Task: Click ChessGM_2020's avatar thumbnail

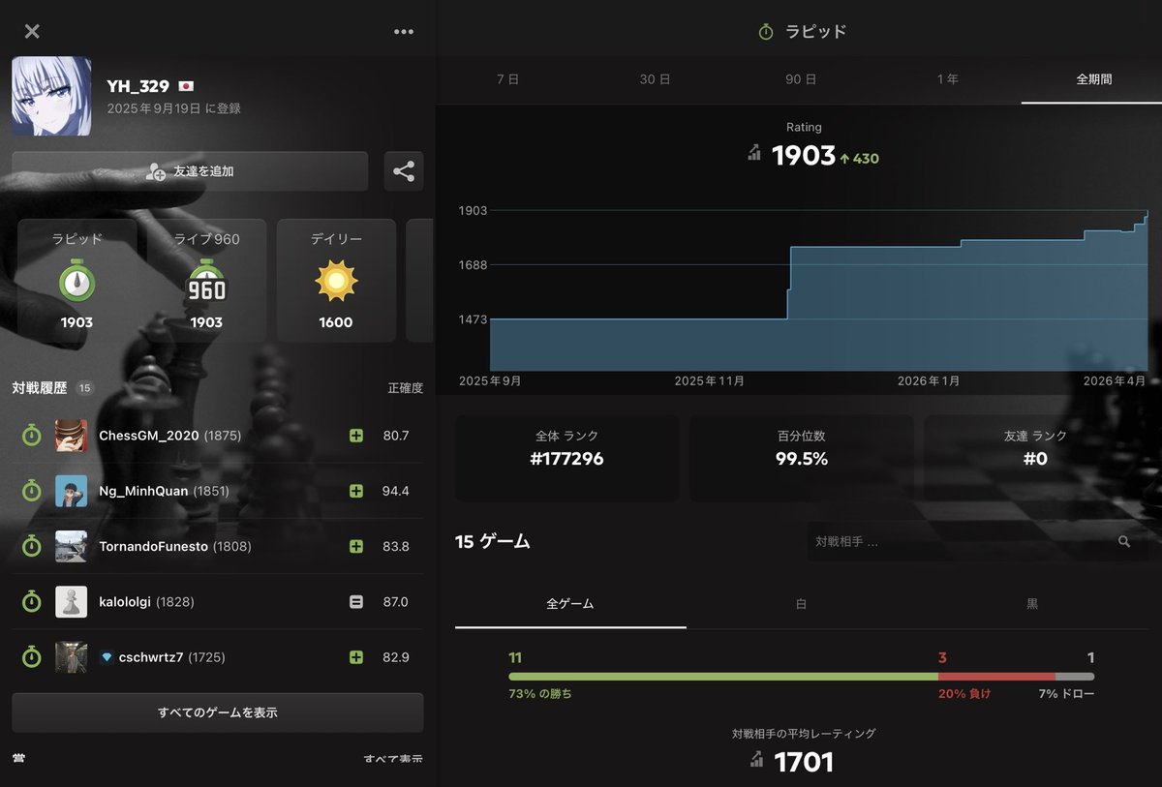Action: (x=71, y=436)
